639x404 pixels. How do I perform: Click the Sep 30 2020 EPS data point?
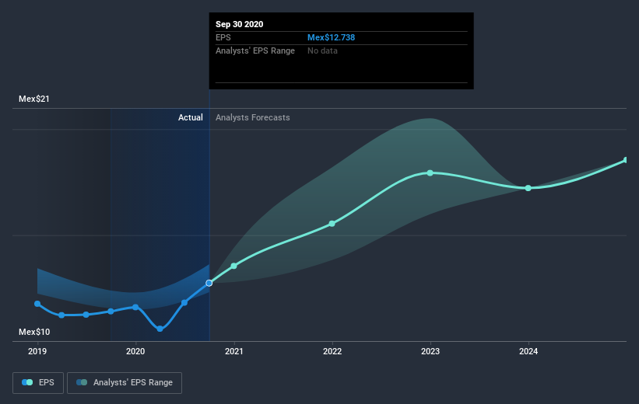tap(209, 283)
